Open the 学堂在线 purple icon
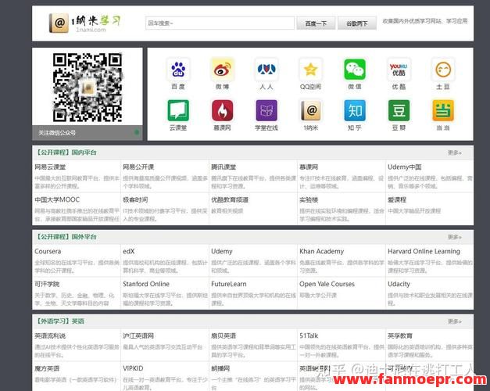 click(x=266, y=110)
